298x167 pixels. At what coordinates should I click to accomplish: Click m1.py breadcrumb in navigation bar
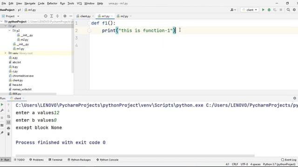tap(30, 10)
